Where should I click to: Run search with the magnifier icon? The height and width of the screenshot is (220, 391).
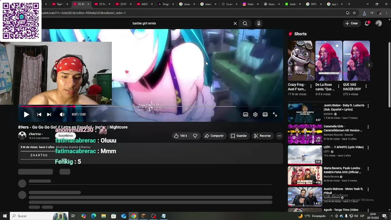point(245,23)
